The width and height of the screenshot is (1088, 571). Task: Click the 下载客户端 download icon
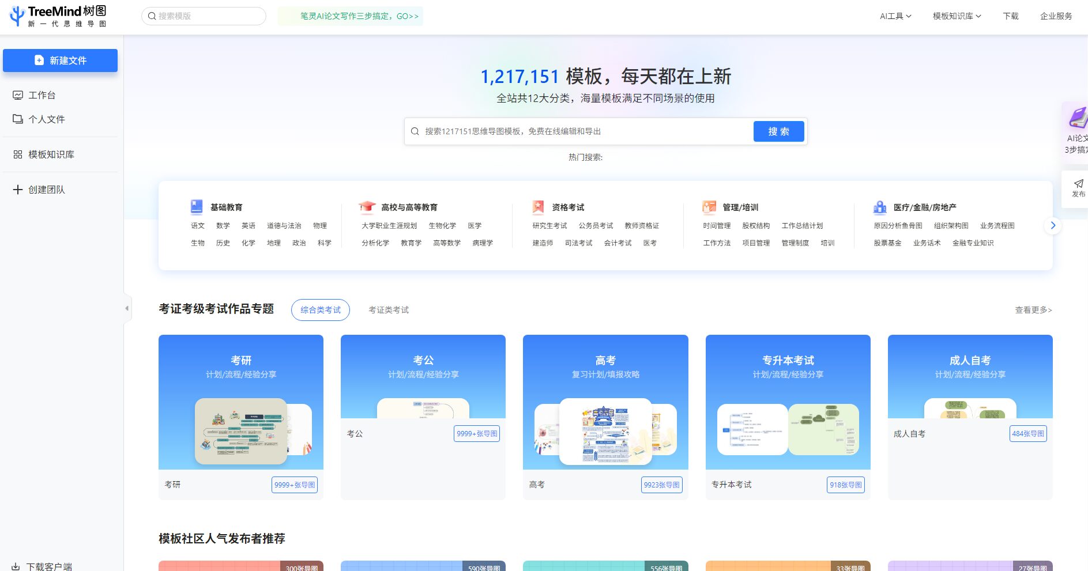[16, 566]
